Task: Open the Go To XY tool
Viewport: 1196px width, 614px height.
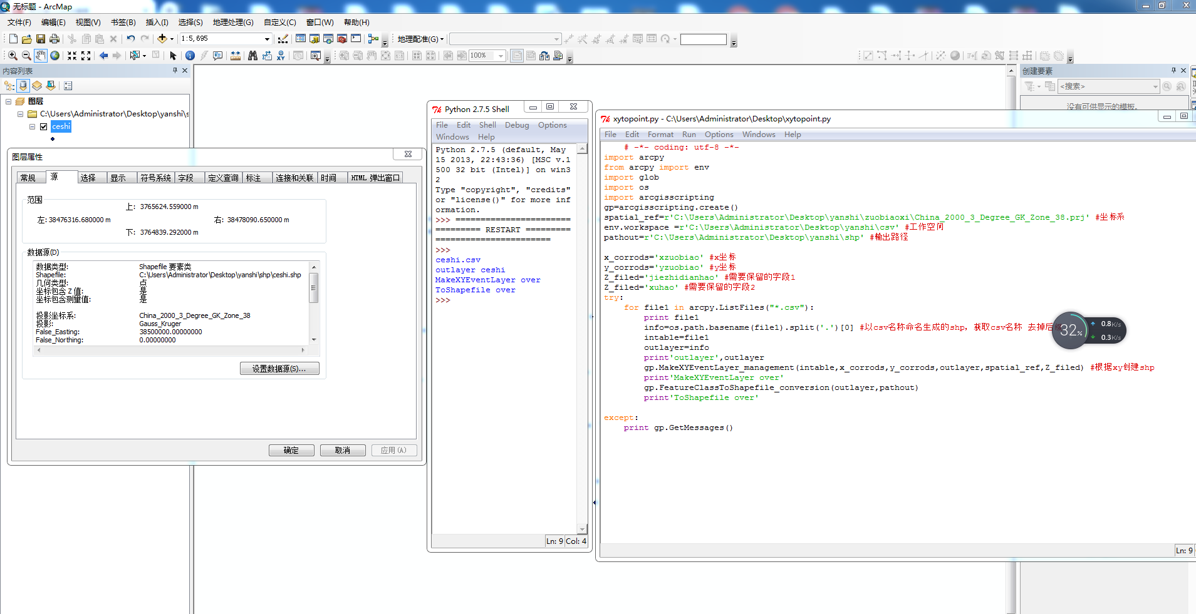Action: 280,56
